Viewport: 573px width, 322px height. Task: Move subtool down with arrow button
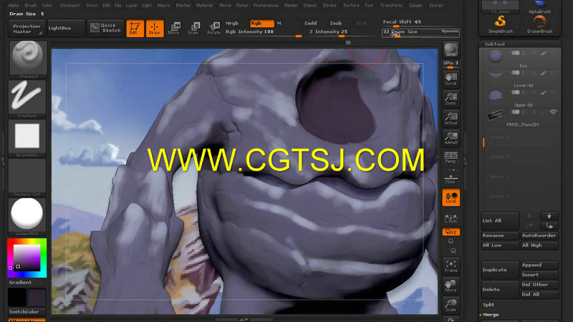(549, 216)
